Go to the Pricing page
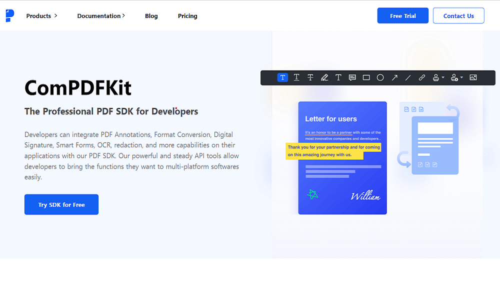 pos(187,16)
